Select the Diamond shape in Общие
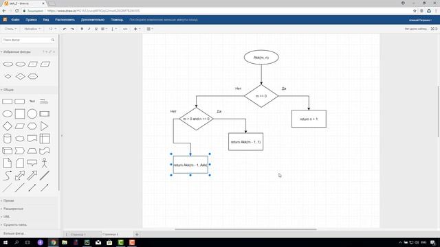 click(8, 126)
